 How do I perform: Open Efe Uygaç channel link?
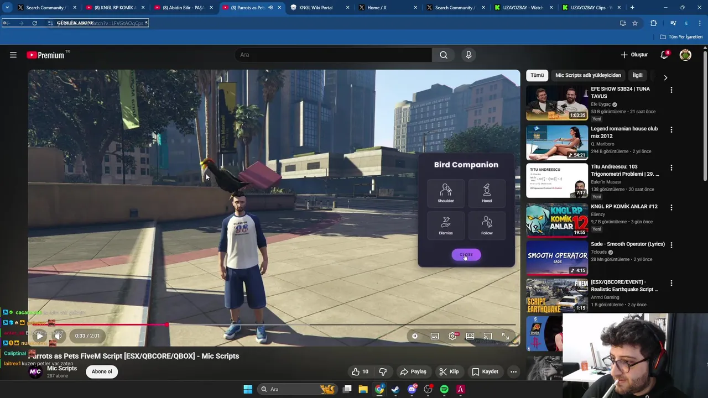point(601,104)
